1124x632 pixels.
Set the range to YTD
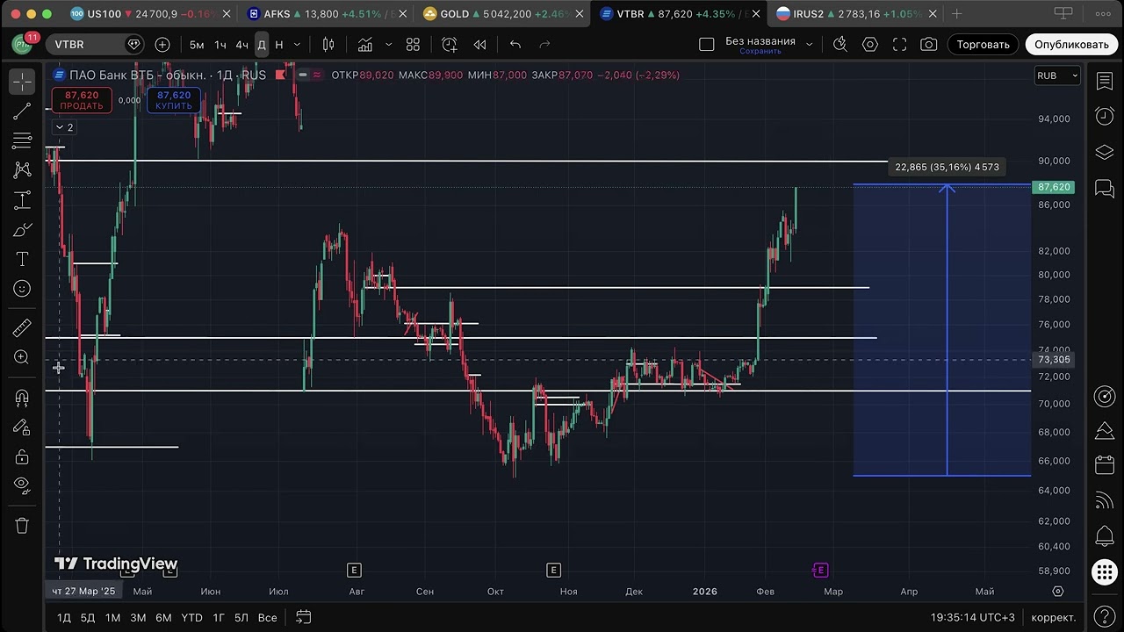point(191,617)
